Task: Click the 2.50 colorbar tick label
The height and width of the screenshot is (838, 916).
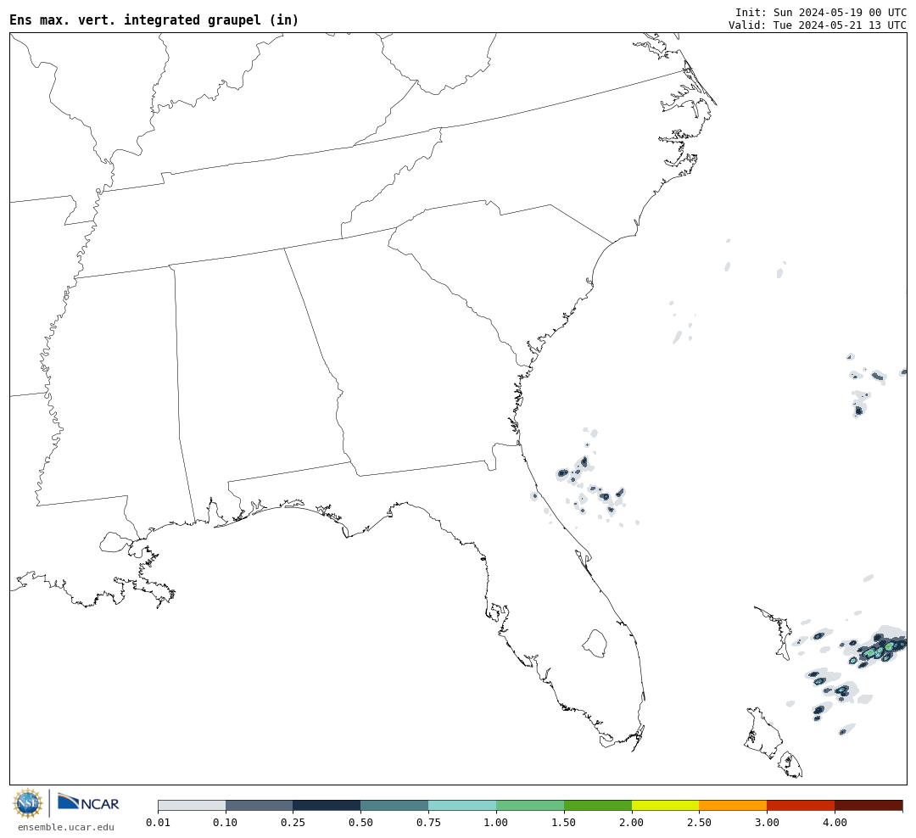Action: pyautogui.click(x=699, y=822)
